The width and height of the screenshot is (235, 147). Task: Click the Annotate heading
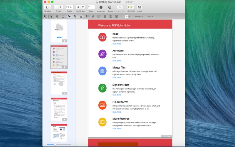[x=118, y=51]
